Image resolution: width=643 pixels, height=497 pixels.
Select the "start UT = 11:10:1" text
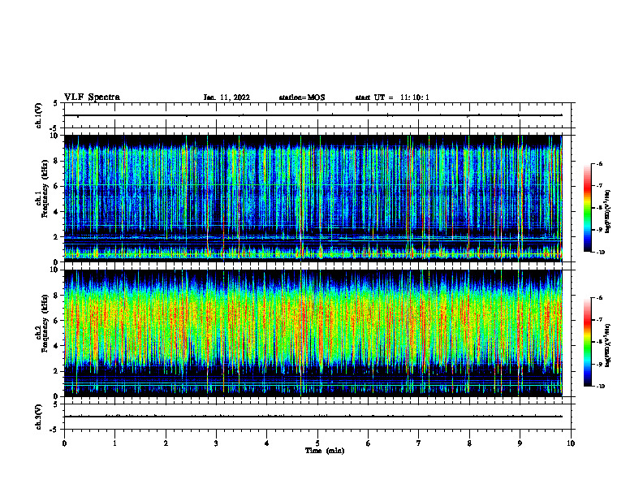point(392,97)
